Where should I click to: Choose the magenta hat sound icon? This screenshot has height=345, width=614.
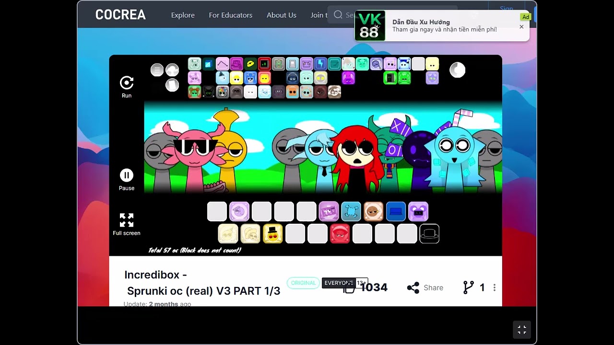click(236, 64)
